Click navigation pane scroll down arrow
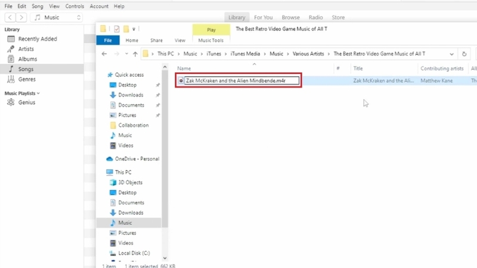This screenshot has width=477, height=268. click(165, 258)
